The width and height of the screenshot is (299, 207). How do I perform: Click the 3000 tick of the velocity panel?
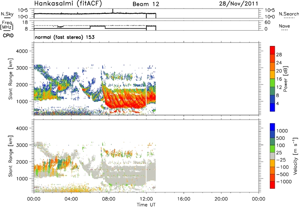[x=22, y=145]
